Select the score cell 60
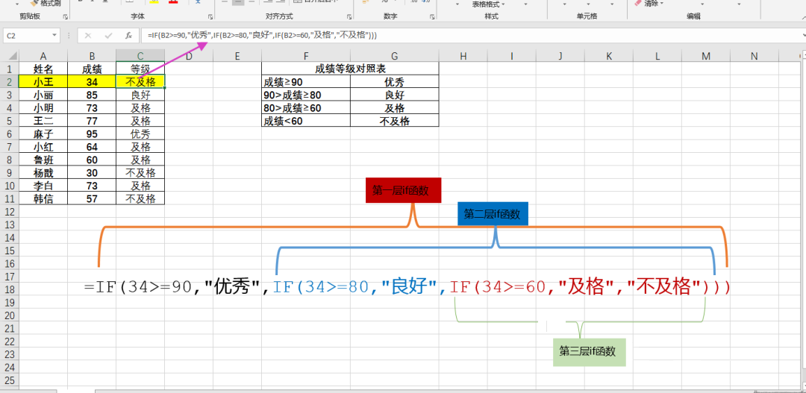806x393 pixels. [x=92, y=160]
